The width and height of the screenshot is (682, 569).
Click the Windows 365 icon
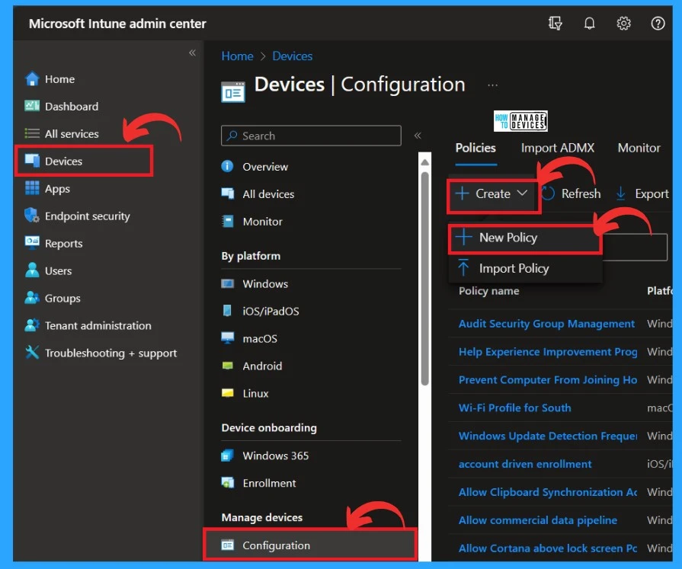(x=228, y=456)
